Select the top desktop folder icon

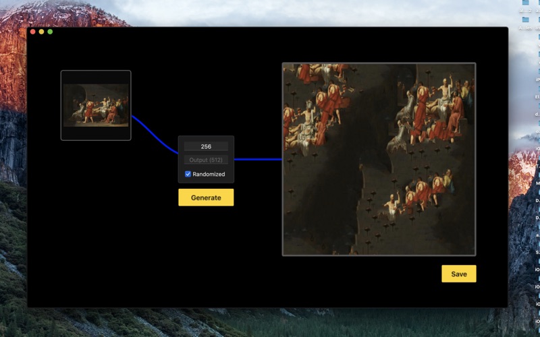click(526, 3)
